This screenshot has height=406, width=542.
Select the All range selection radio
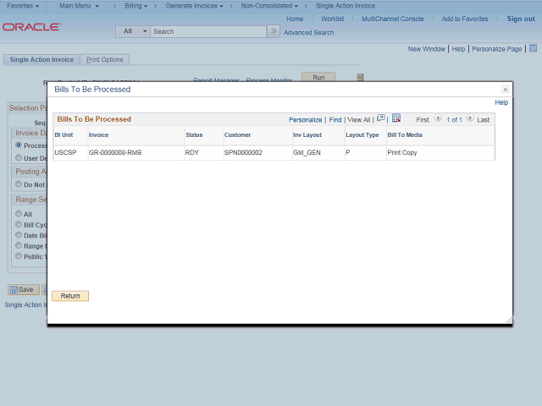click(x=19, y=214)
